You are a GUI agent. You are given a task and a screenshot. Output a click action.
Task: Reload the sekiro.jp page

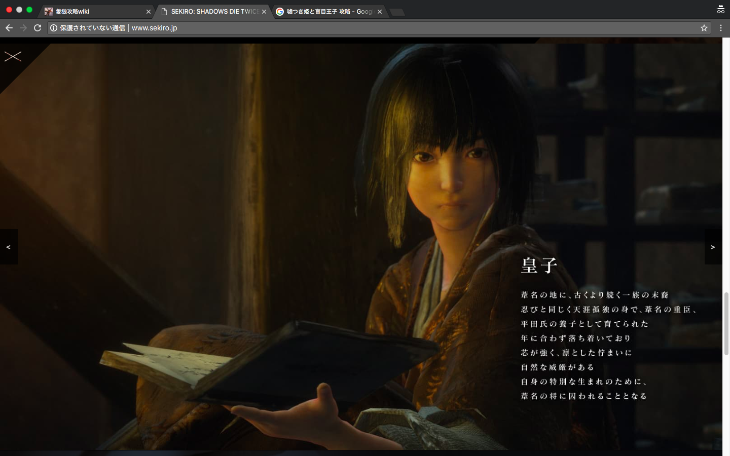[x=38, y=28]
